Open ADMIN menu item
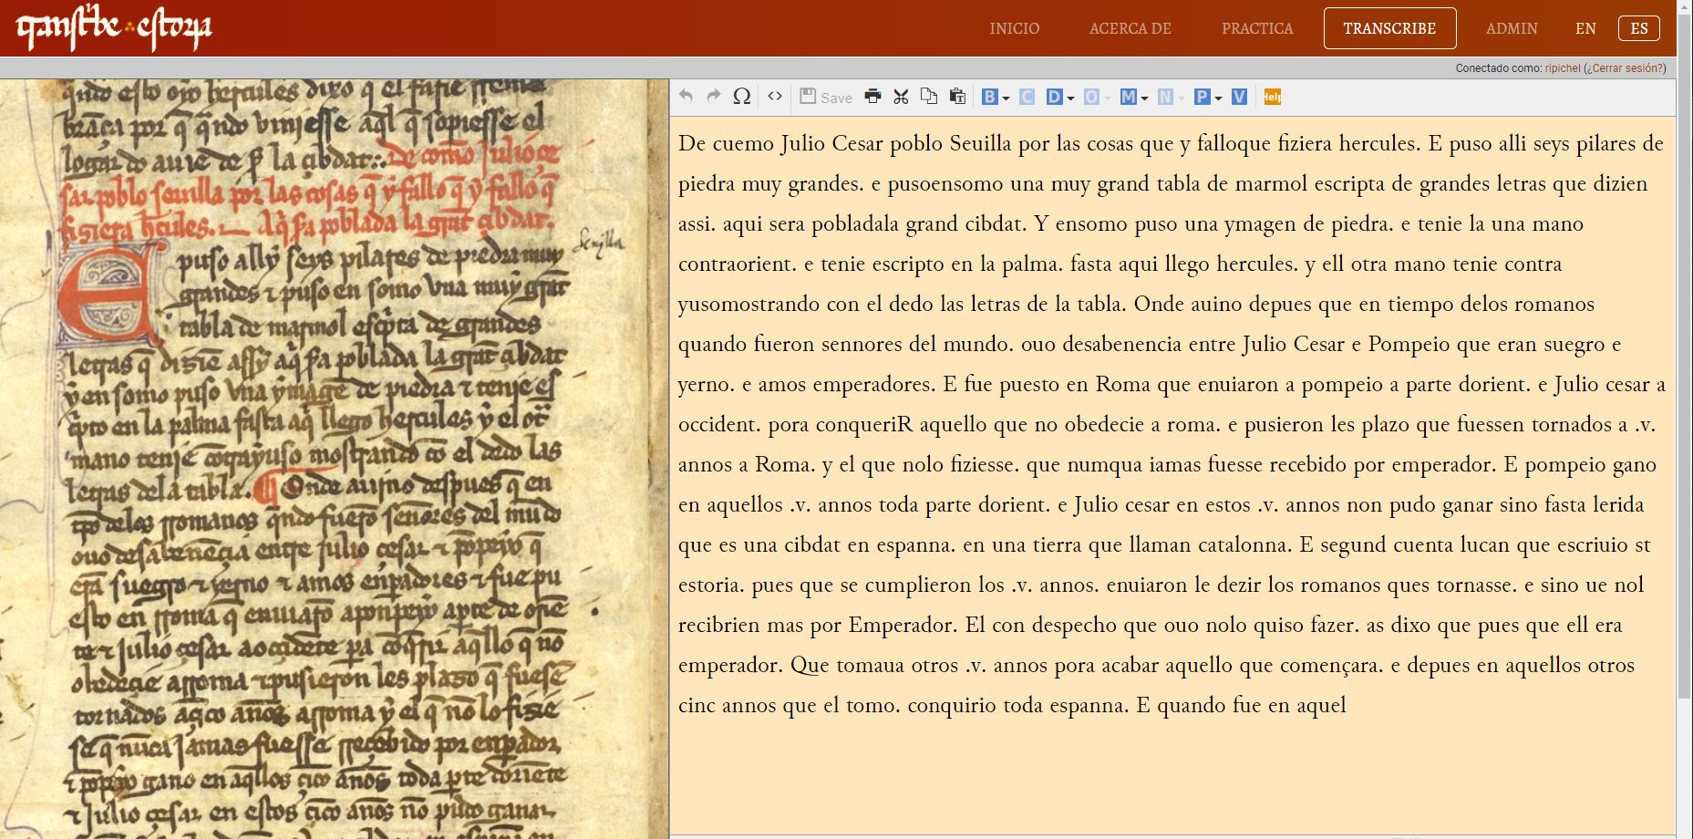 (1512, 28)
